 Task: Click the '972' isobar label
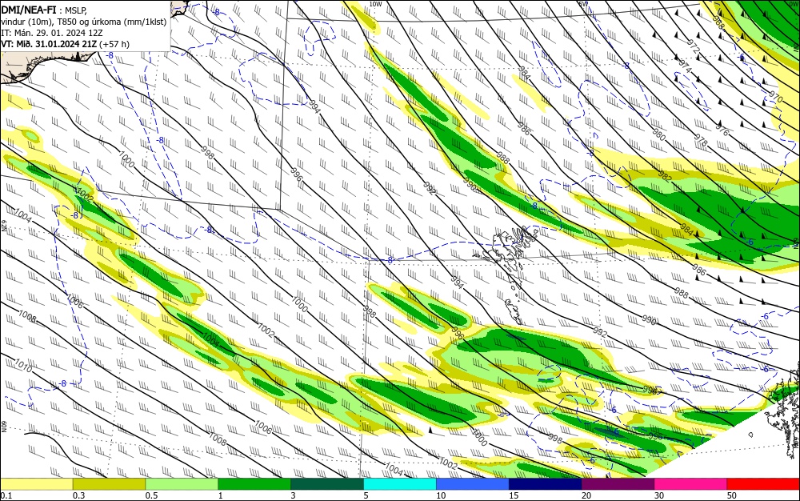[694, 47]
